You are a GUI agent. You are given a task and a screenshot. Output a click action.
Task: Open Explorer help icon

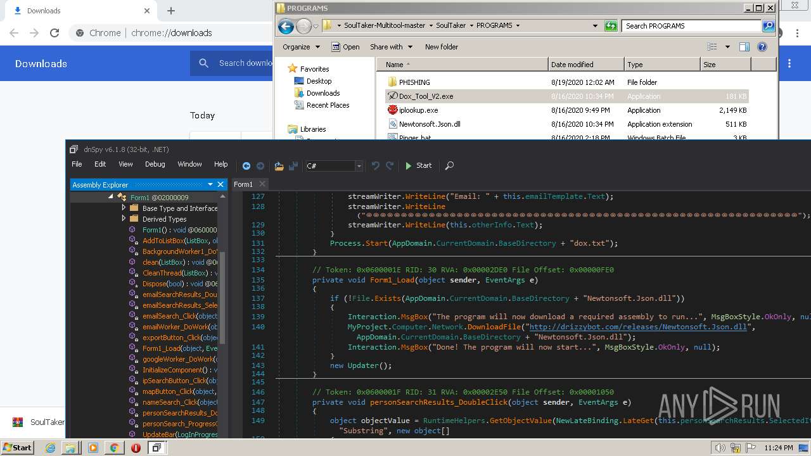tap(762, 47)
